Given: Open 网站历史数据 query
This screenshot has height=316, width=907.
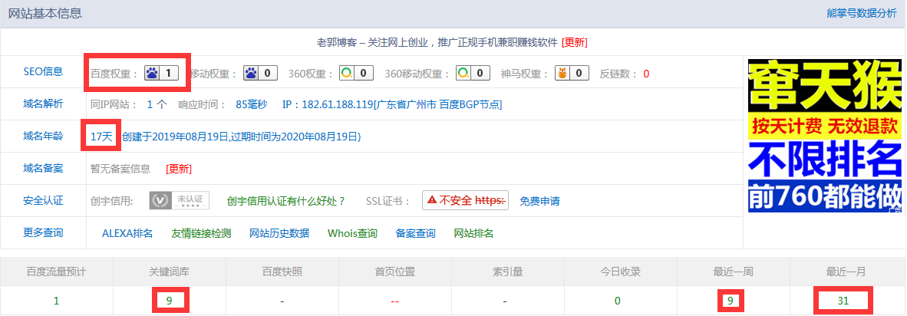Looking at the screenshot, I should 279,233.
